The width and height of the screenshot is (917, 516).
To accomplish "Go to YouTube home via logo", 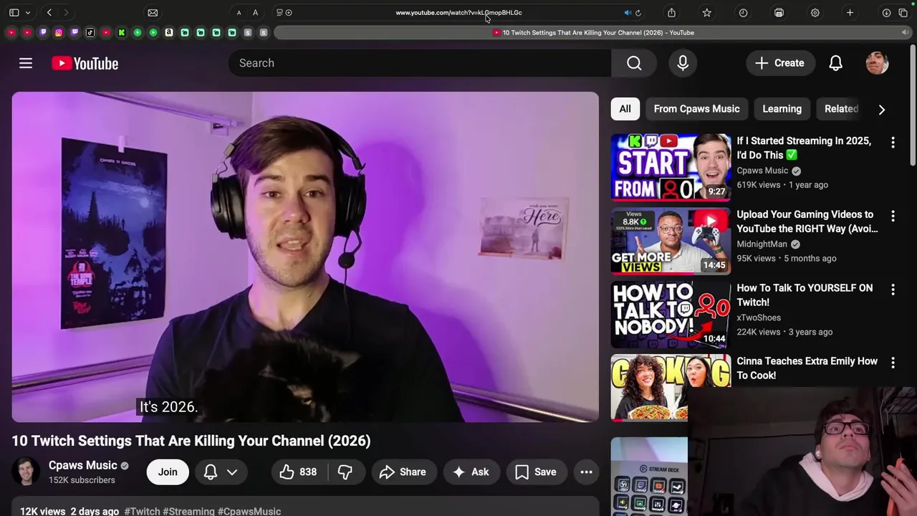I will point(85,63).
